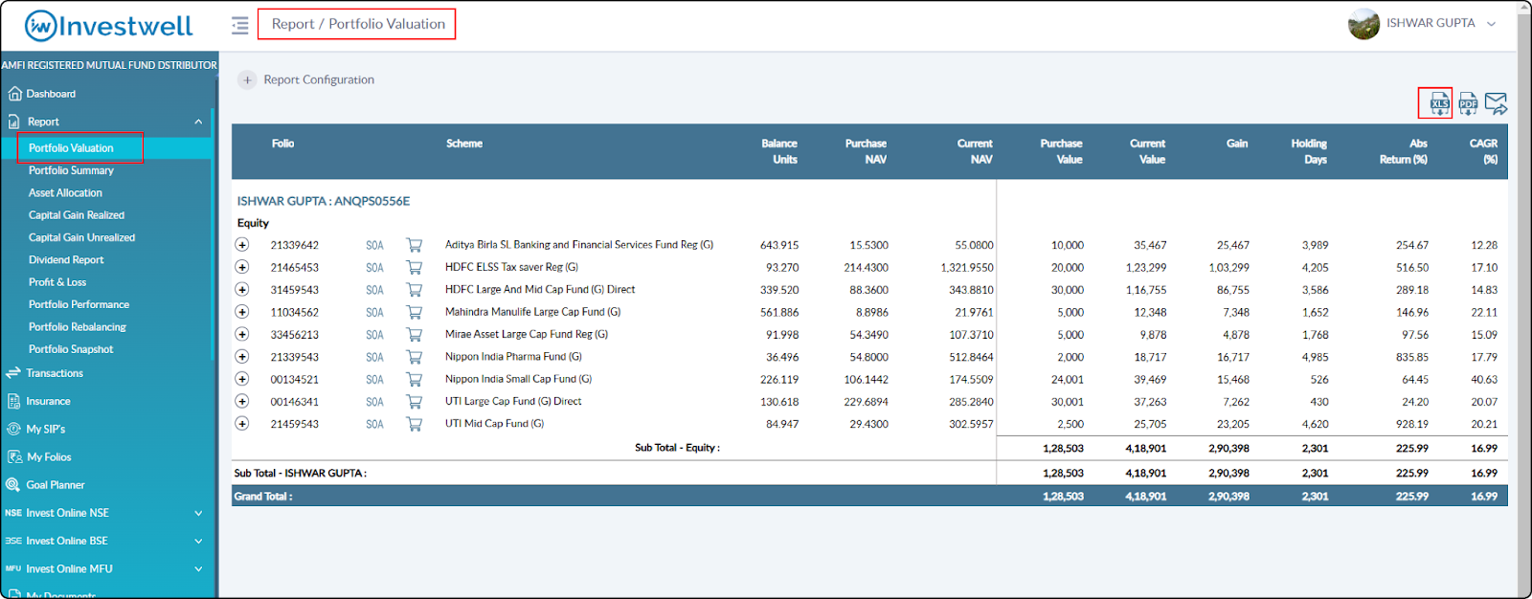This screenshot has width=1532, height=599.
Task: Expand Nippon India Pharma Fund row
Action: point(242,357)
